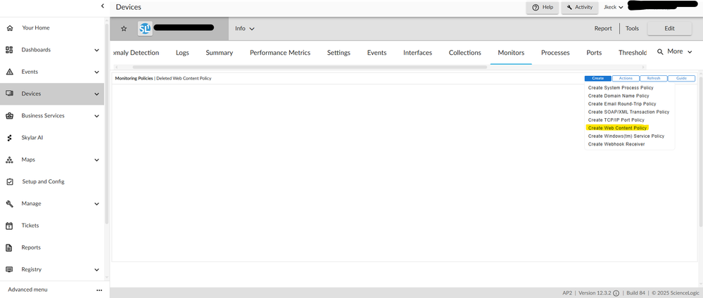The width and height of the screenshot is (703, 298).
Task: Click the blue Create button
Action: 597,79
